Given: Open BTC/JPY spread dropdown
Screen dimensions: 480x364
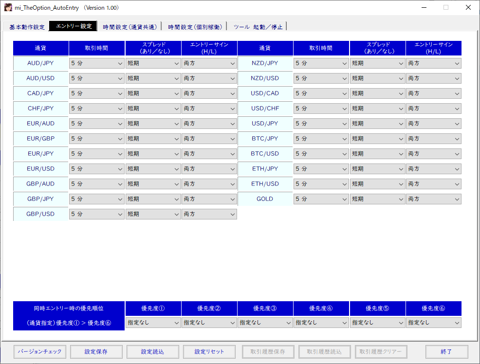Looking at the screenshot, I should (x=377, y=139).
